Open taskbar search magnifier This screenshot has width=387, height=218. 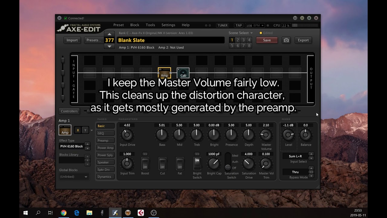(38, 213)
